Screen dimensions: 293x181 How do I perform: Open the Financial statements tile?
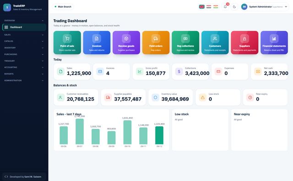[274, 43]
